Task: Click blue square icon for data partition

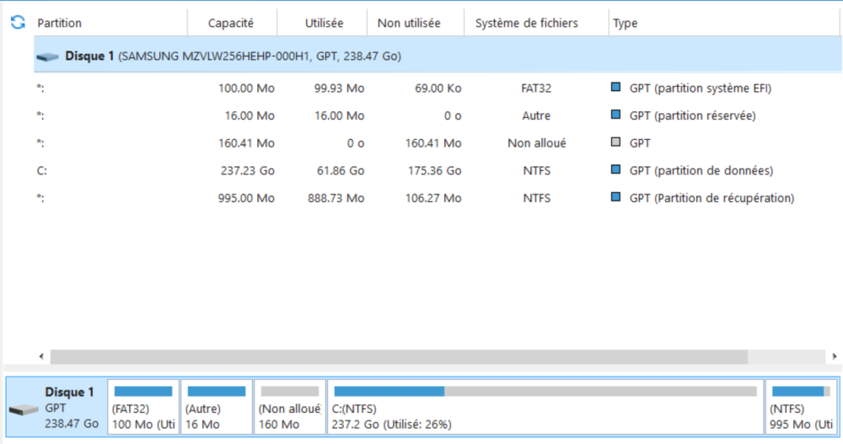Action: click(615, 171)
